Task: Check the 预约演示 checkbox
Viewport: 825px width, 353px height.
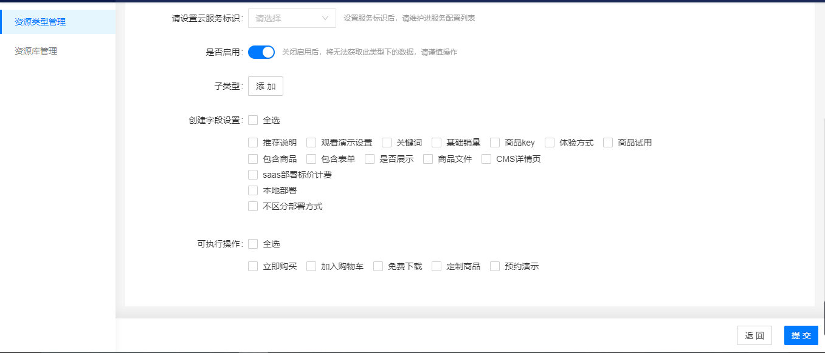Action: point(495,266)
